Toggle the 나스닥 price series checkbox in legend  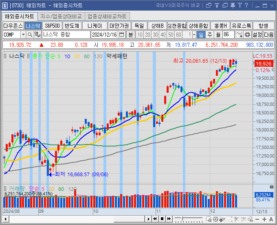coord(5,56)
